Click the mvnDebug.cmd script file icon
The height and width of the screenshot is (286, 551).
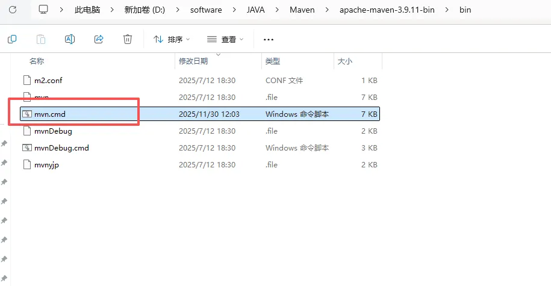(27, 148)
